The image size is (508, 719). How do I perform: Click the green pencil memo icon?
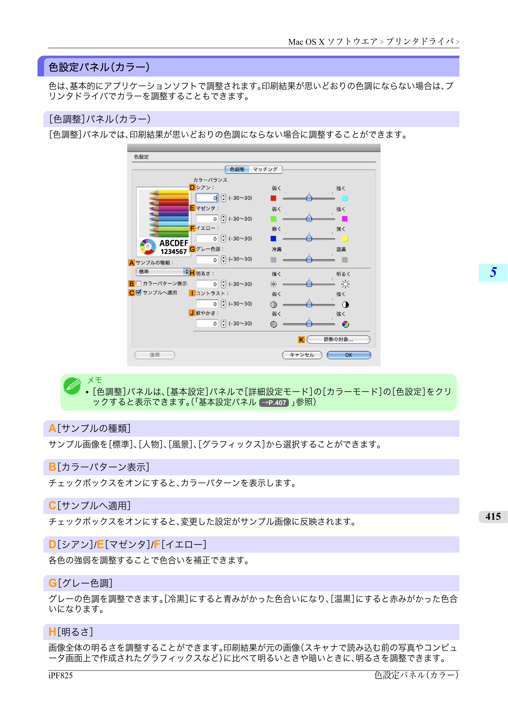72,386
